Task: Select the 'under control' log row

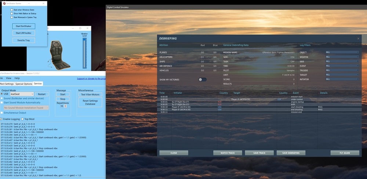Action: tap(259, 100)
